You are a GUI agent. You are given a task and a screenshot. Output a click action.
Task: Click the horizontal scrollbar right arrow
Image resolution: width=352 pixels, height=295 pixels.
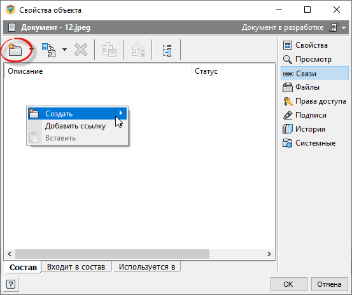pyautogui.click(x=269, y=254)
